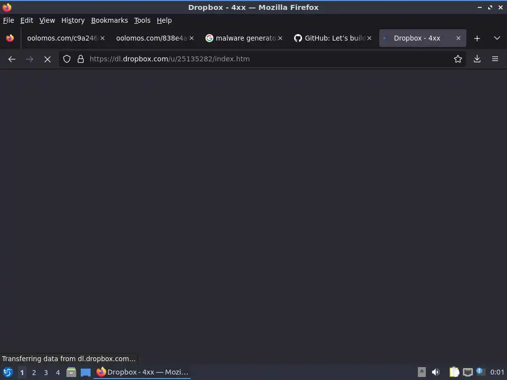Image resolution: width=507 pixels, height=380 pixels.
Task: Open the Firefox hamburger menu
Action: (x=495, y=59)
